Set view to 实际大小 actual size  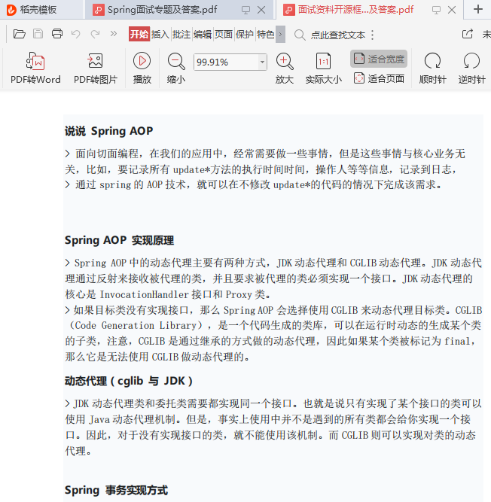point(323,62)
